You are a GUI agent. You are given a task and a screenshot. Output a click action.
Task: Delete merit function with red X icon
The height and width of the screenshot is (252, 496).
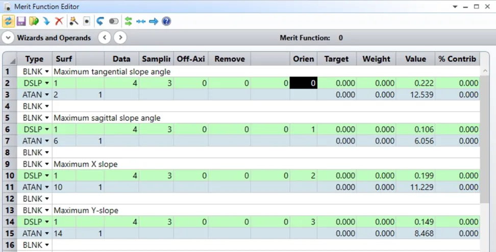point(59,21)
